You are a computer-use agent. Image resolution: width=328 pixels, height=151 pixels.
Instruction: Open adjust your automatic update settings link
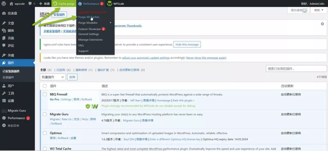146,58
